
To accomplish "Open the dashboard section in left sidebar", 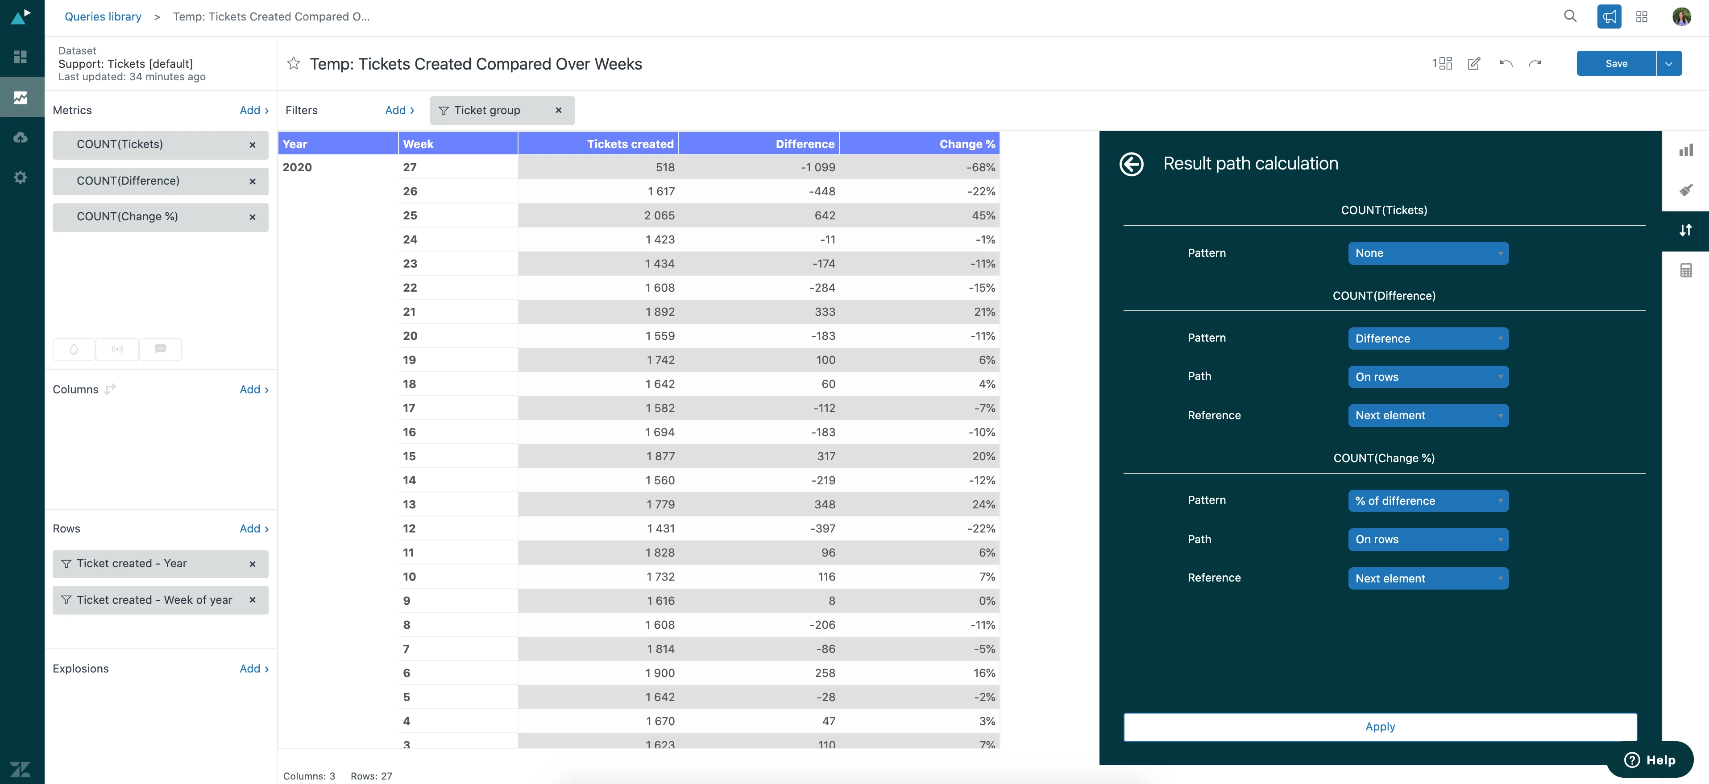I will [x=21, y=57].
